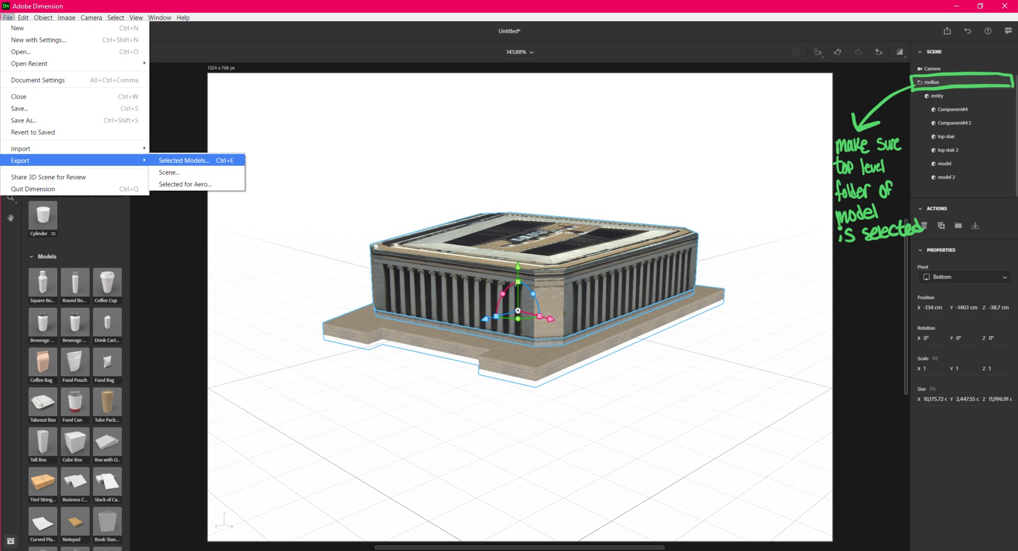Click the camera bookmarks star icon

click(x=879, y=52)
